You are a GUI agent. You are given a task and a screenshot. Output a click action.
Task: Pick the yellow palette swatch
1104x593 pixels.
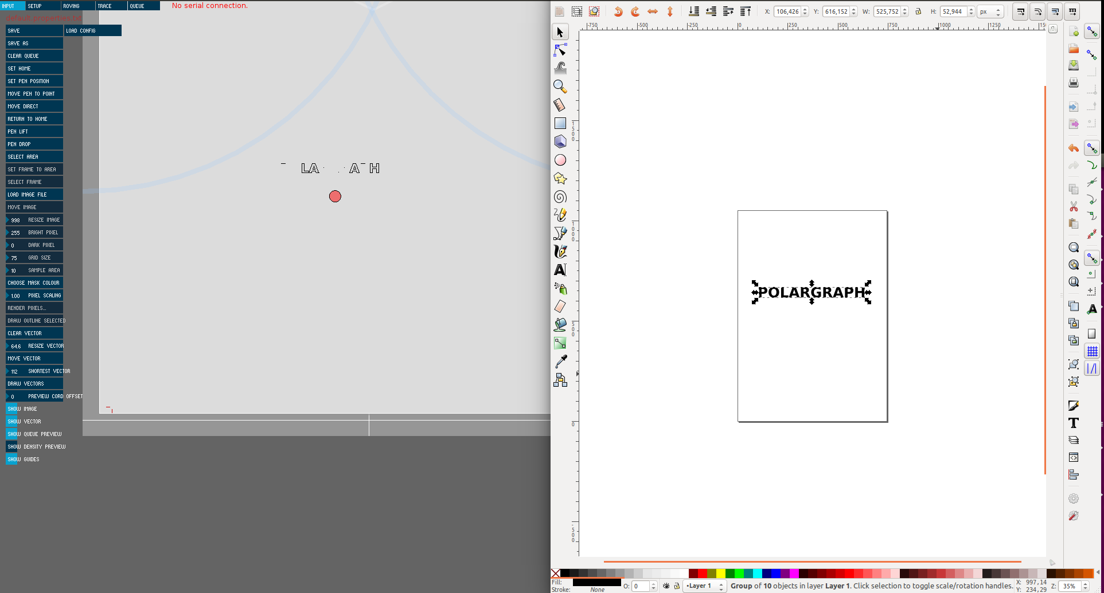tap(721, 573)
